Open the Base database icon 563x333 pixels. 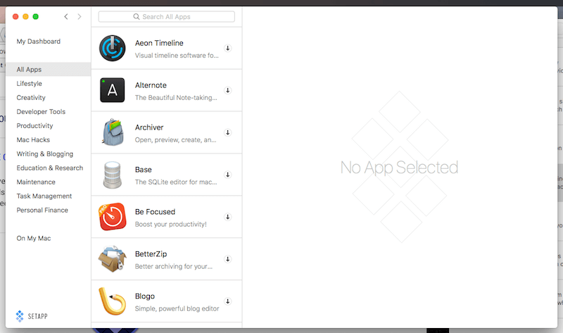113,175
